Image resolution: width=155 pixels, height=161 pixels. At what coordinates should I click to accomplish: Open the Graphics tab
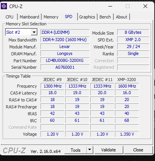tap(87, 17)
